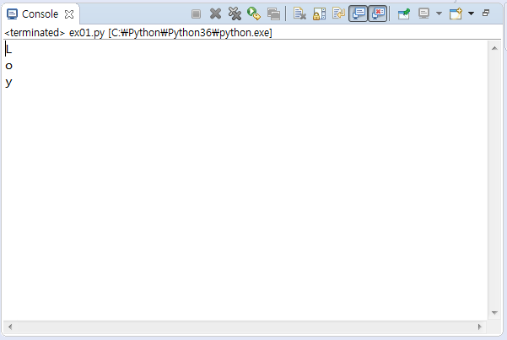507x340 pixels.
Task: Select the Console tab
Action: click(40, 13)
